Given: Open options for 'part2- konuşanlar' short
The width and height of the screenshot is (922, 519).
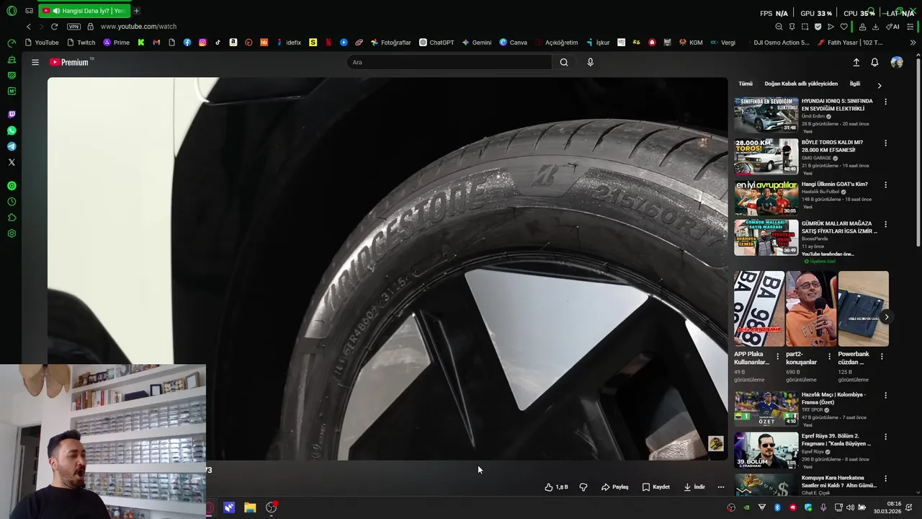Looking at the screenshot, I should point(829,356).
